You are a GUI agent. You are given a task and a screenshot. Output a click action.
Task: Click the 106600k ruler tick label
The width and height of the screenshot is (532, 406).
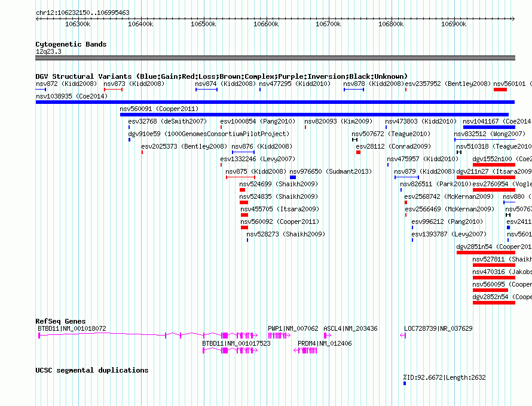click(266, 24)
